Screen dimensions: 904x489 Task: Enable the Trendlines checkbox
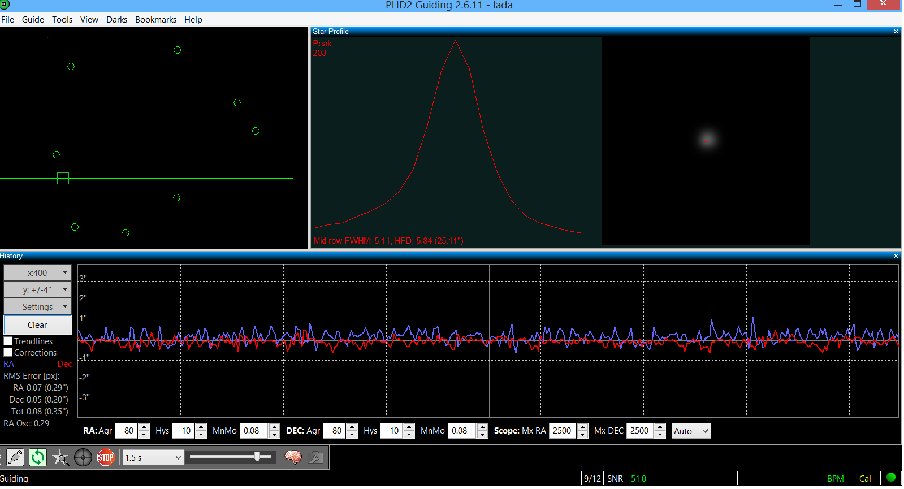tap(8, 341)
